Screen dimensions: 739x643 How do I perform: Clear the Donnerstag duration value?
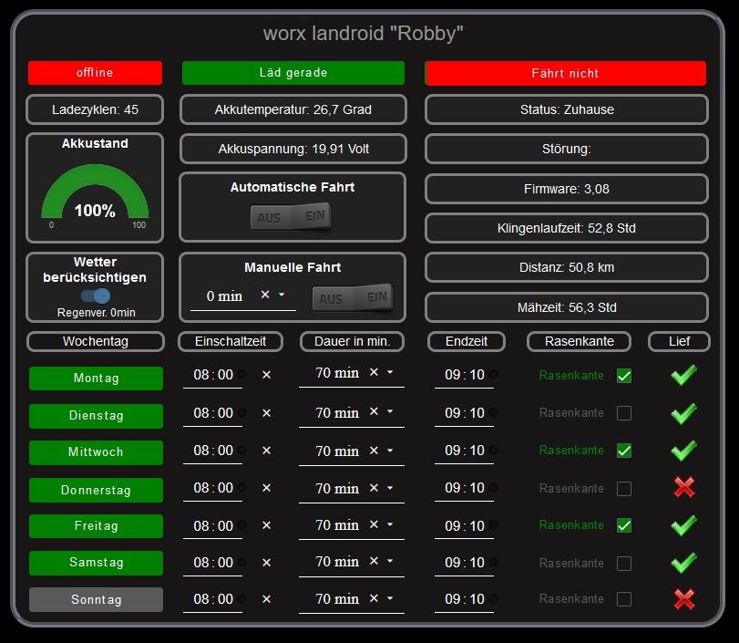point(374,488)
